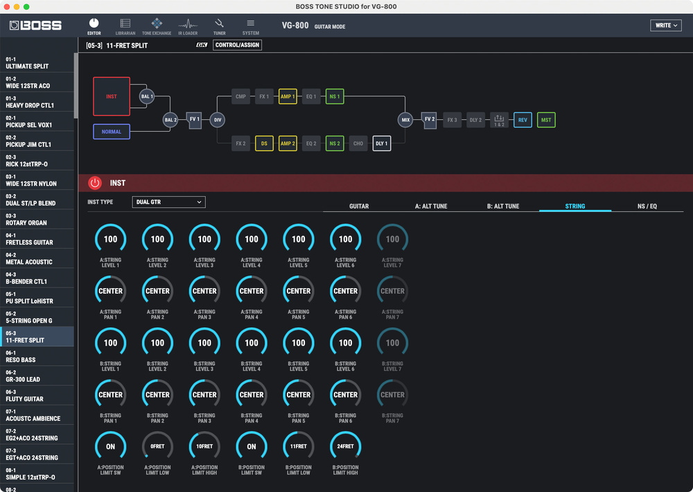This screenshot has width=693, height=492.
Task: Click the BOSS logo
Action: (x=35, y=26)
